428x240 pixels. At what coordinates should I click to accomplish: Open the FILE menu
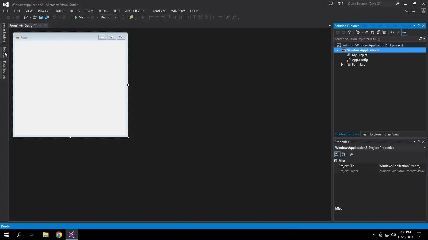tap(6, 11)
